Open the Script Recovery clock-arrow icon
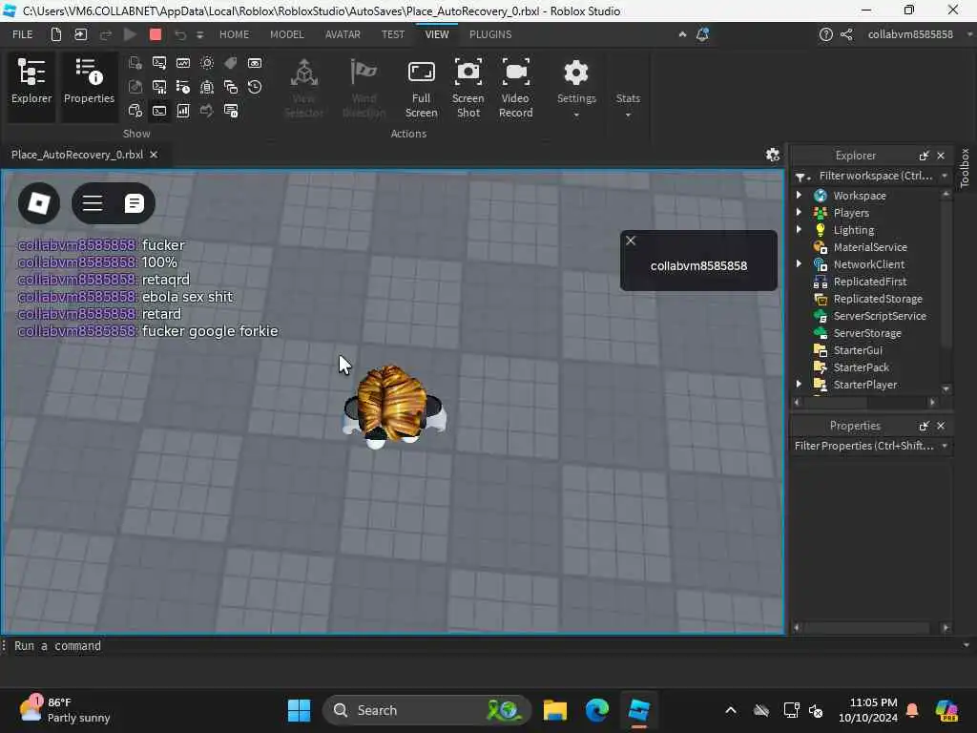This screenshot has height=733, width=977. (x=255, y=87)
